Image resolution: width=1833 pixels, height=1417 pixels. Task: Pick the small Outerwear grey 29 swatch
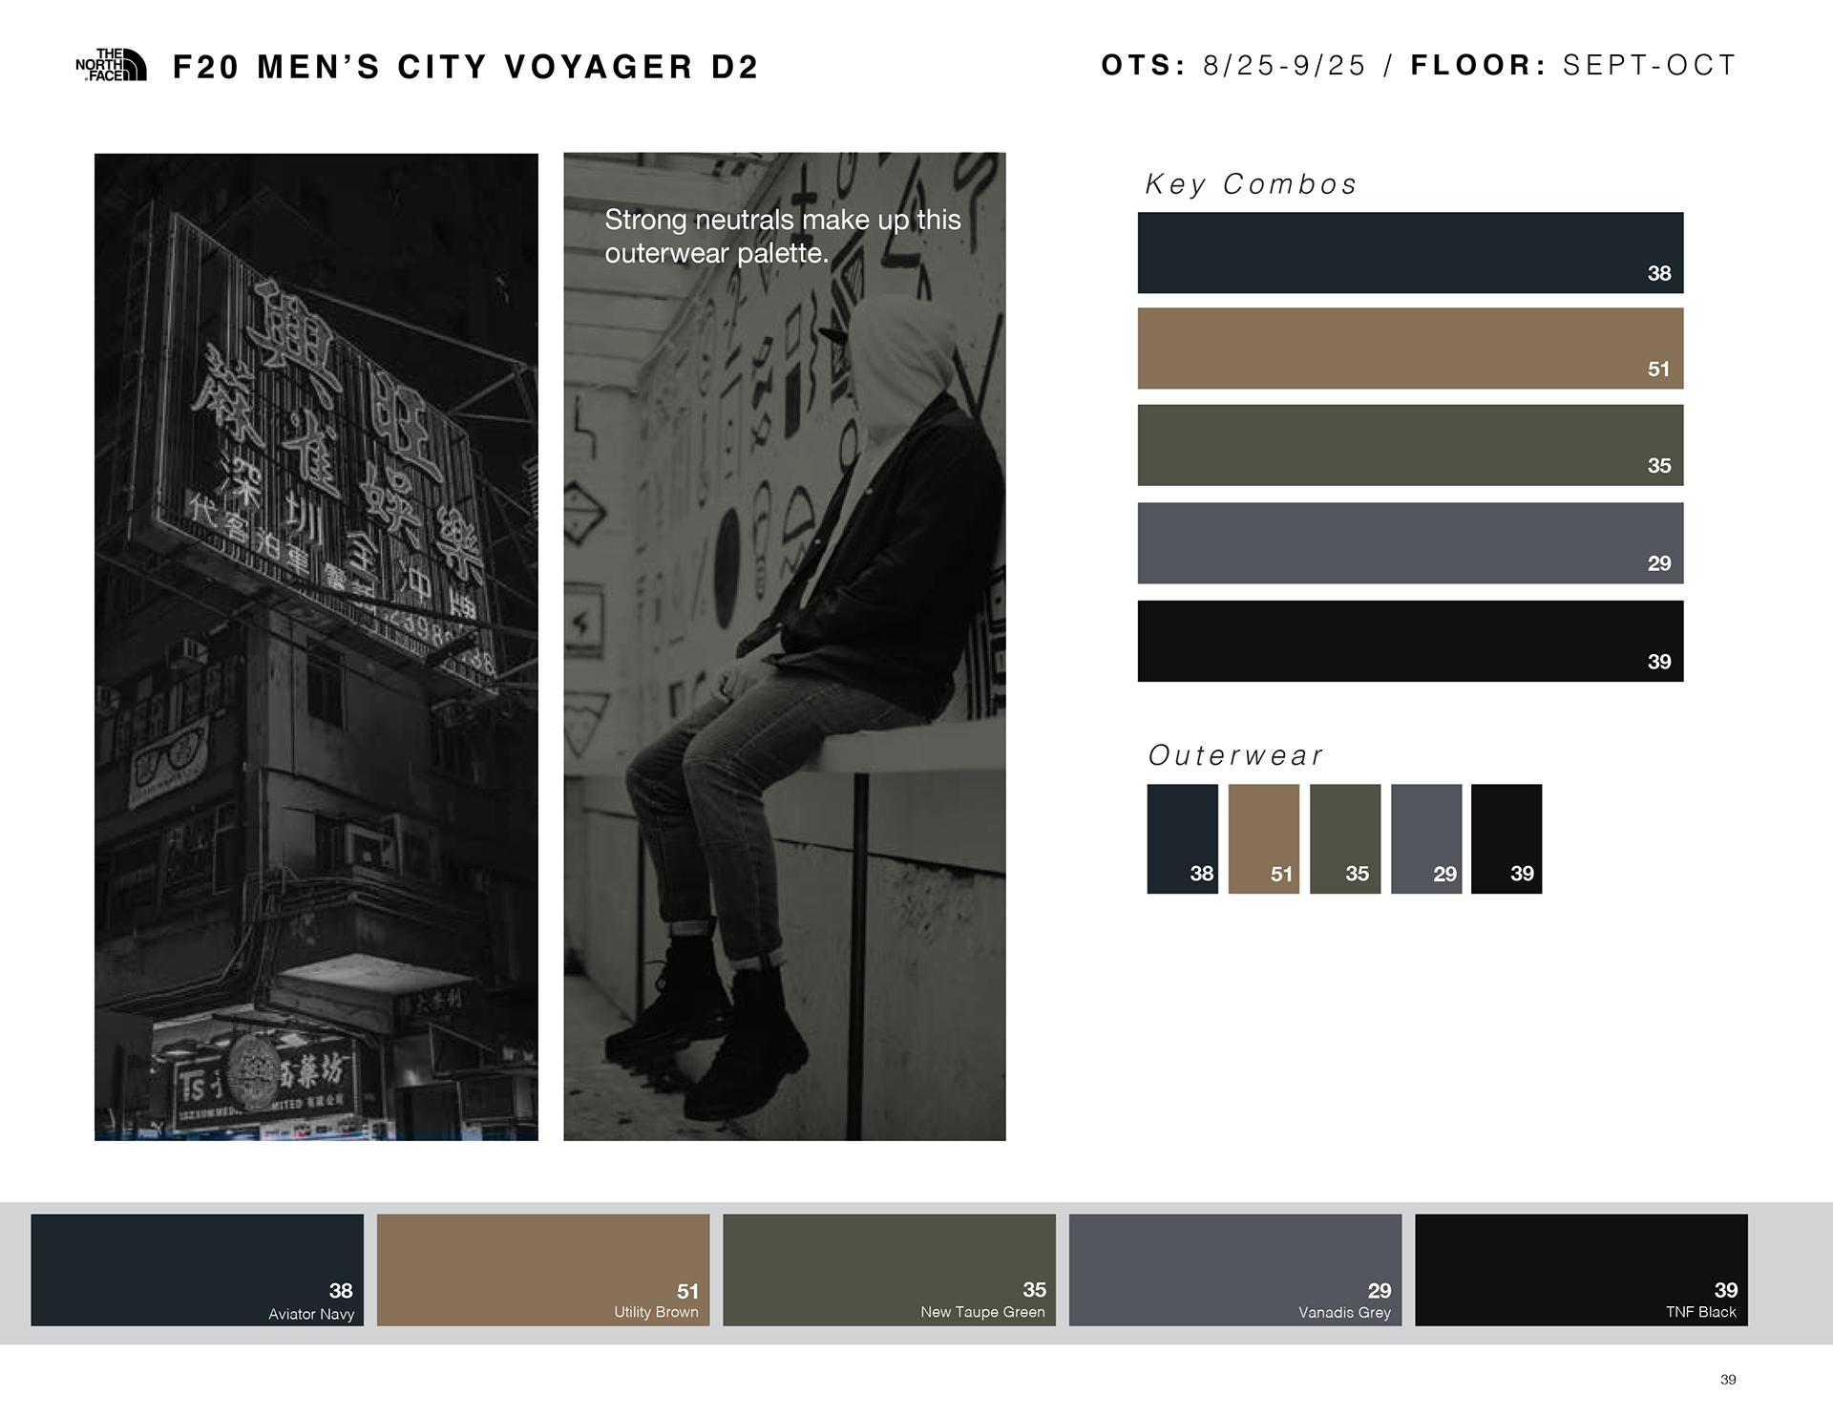(x=1426, y=839)
